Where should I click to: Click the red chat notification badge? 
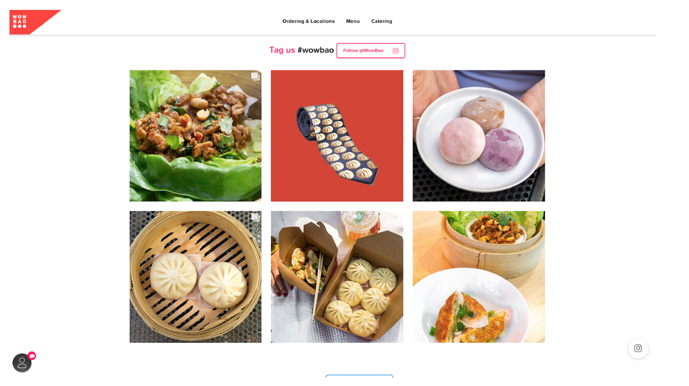pyautogui.click(x=32, y=356)
